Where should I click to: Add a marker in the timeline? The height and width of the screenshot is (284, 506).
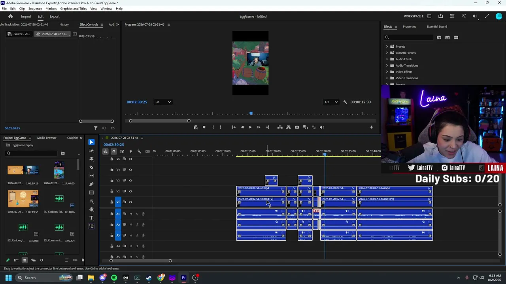click(x=130, y=151)
